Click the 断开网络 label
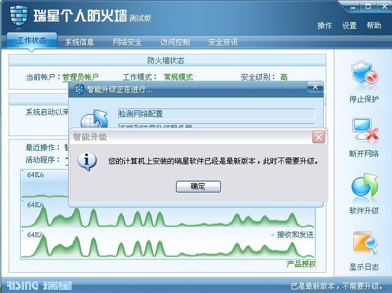 364,153
